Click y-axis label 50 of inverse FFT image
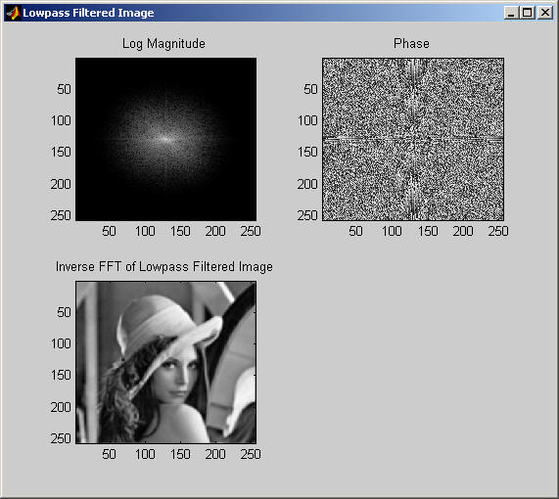Viewport: 559px width, 499px height. click(64, 312)
